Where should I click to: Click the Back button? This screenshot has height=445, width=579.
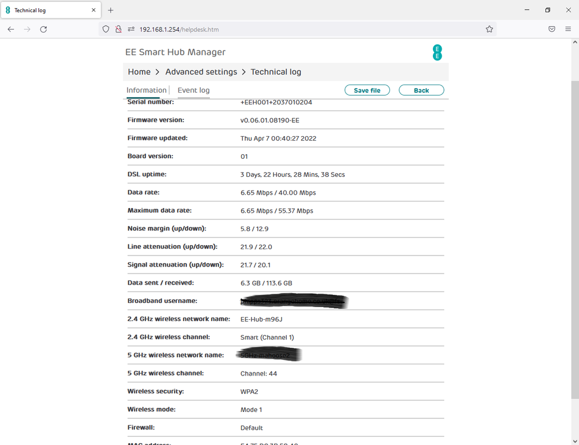point(421,90)
